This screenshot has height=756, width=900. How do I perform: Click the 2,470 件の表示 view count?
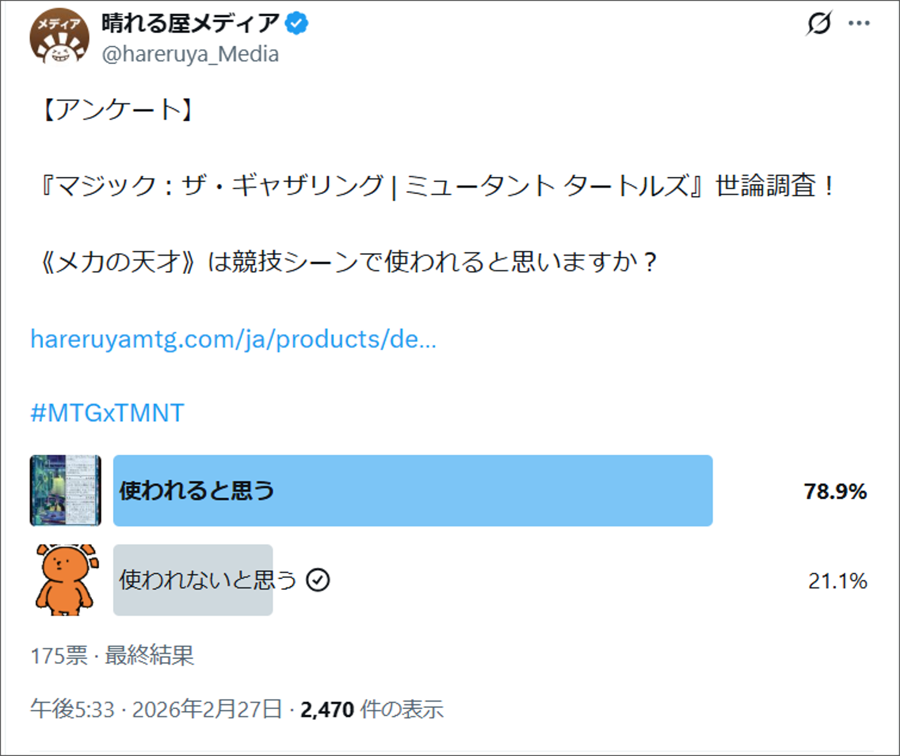(372, 709)
